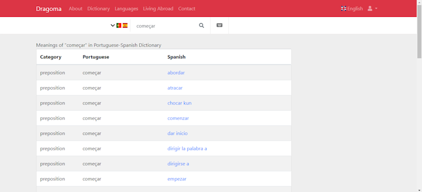Click the Spanish column header
The width and height of the screenshot is (422, 192).
point(176,57)
